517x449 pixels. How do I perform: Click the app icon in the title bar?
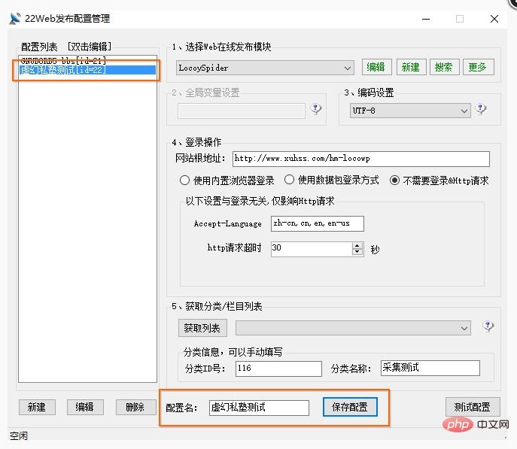pos(14,19)
